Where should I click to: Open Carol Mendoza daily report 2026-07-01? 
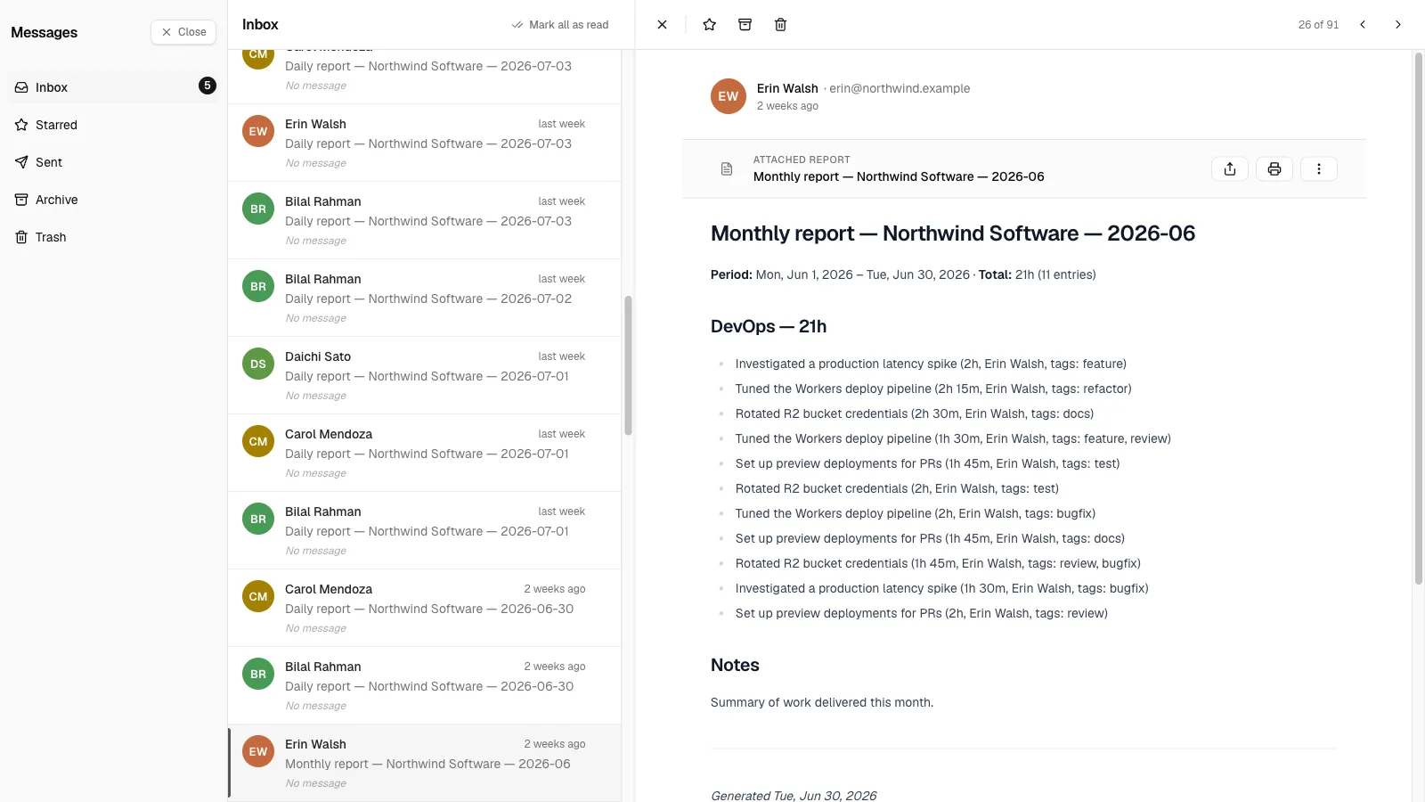click(425, 453)
